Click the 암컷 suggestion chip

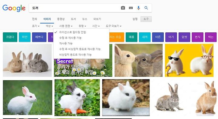point(184,37)
